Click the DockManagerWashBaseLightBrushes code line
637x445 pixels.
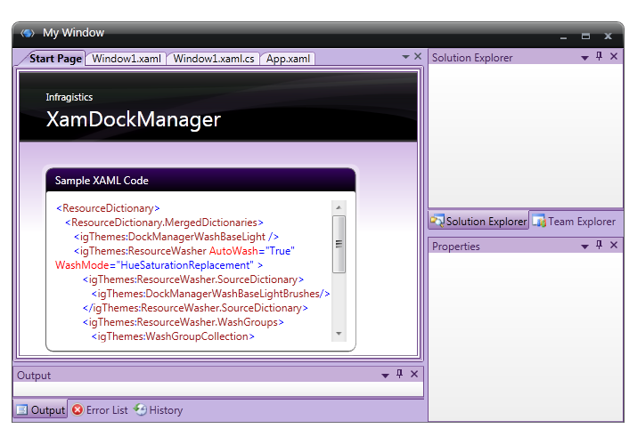tap(211, 294)
